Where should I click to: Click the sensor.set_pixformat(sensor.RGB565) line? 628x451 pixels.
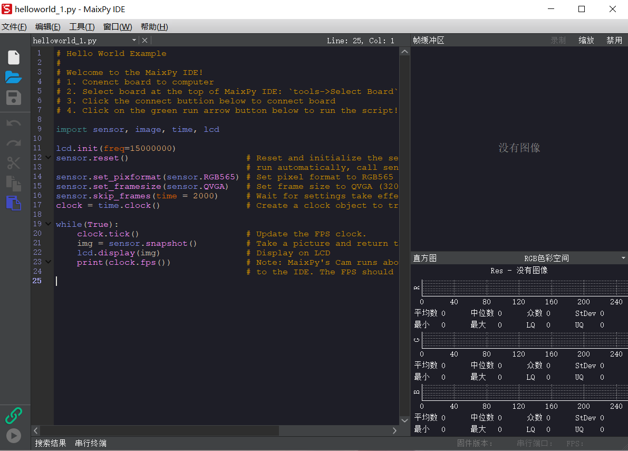148,177
